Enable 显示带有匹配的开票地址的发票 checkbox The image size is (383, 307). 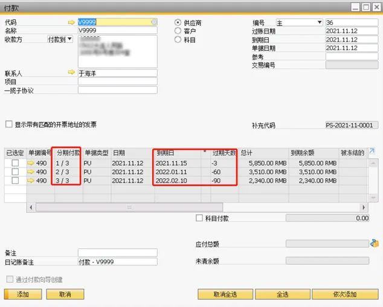[x=9, y=124]
